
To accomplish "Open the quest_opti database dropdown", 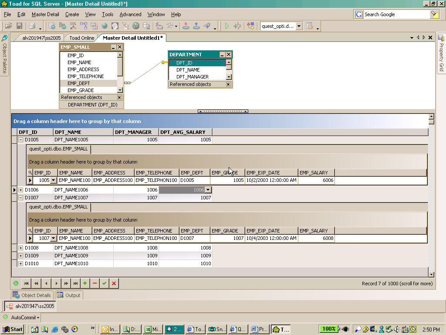I will pos(299,26).
